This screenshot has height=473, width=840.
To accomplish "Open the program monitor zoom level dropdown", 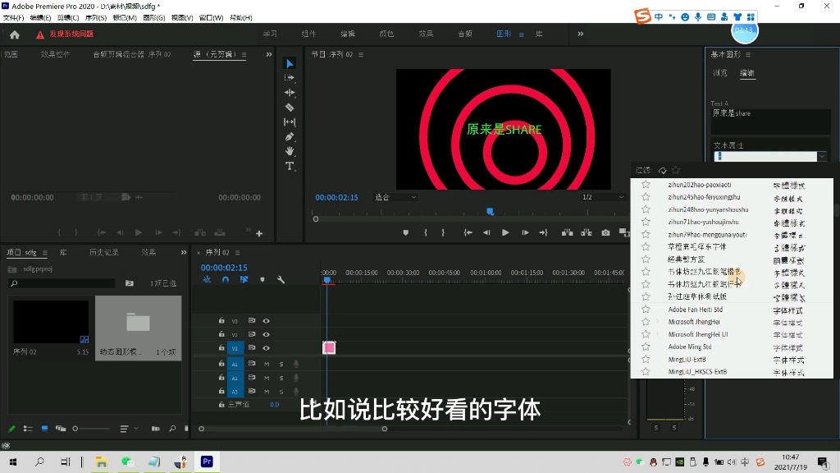I will click(x=396, y=196).
